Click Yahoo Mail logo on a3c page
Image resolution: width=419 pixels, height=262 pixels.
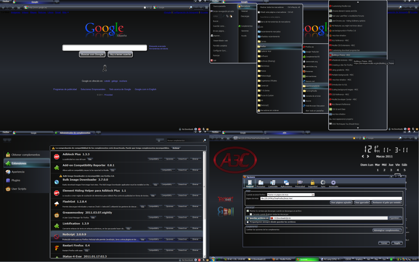tap(226, 199)
